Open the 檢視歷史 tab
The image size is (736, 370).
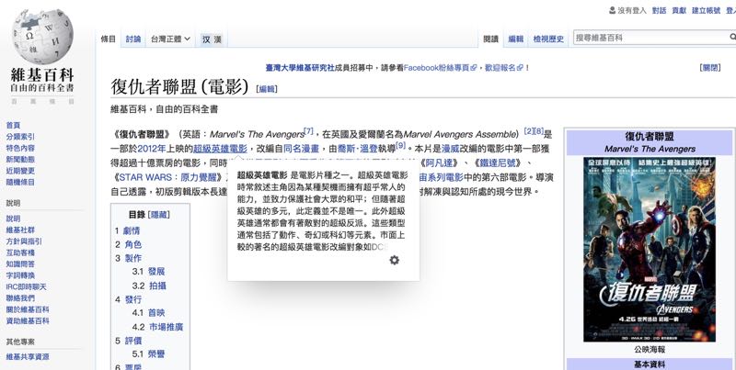tap(548, 39)
